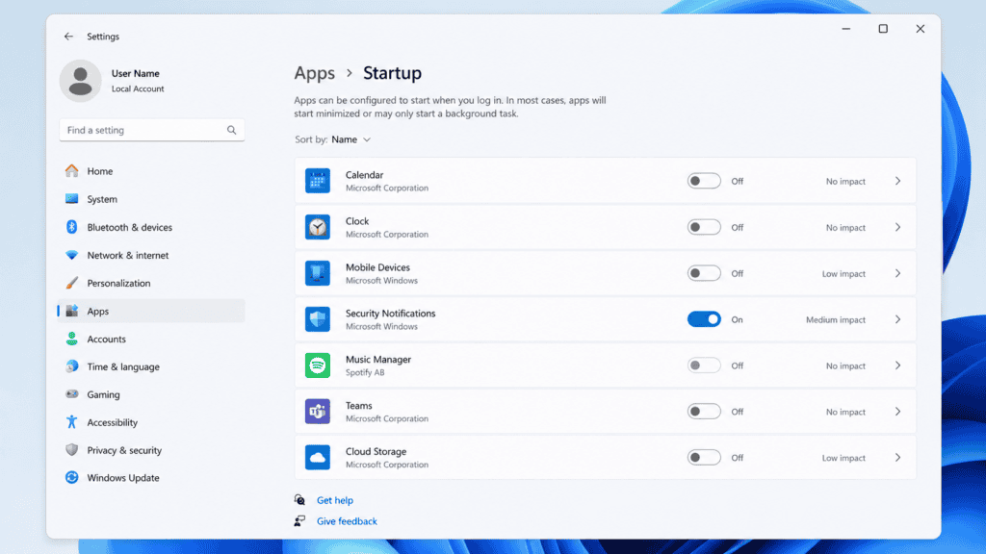Click the Personalization brush icon

pos(71,283)
